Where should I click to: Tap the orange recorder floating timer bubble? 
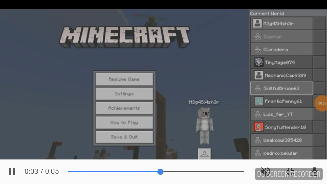pos(321,103)
